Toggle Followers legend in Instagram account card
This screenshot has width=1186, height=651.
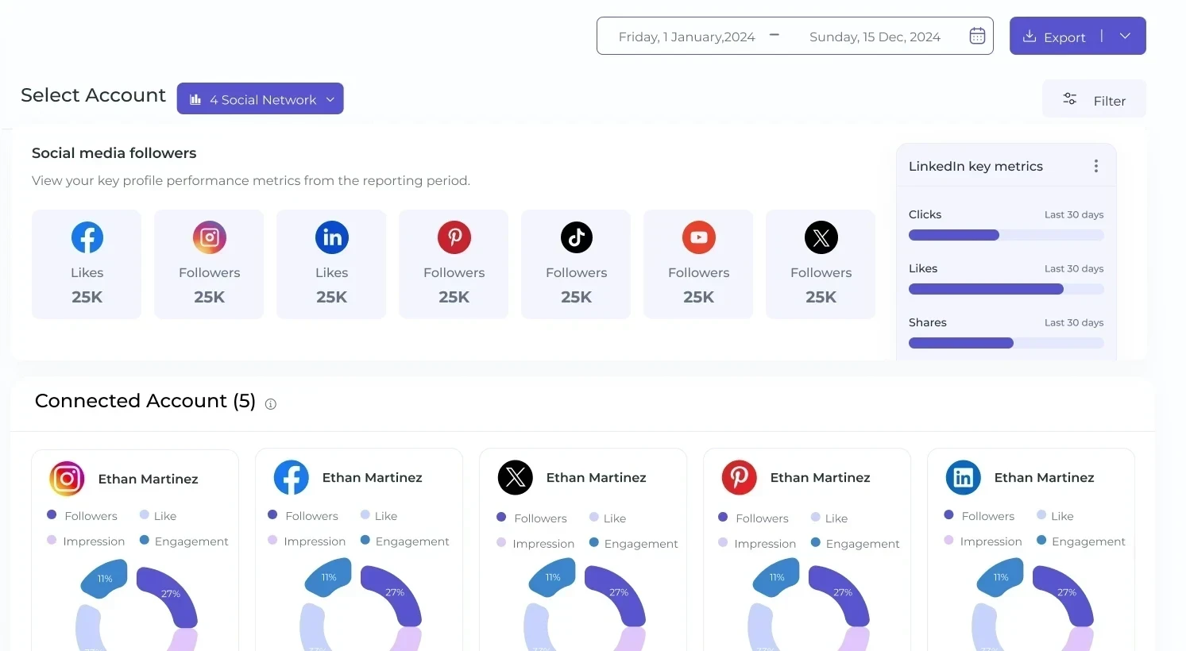[83, 515]
